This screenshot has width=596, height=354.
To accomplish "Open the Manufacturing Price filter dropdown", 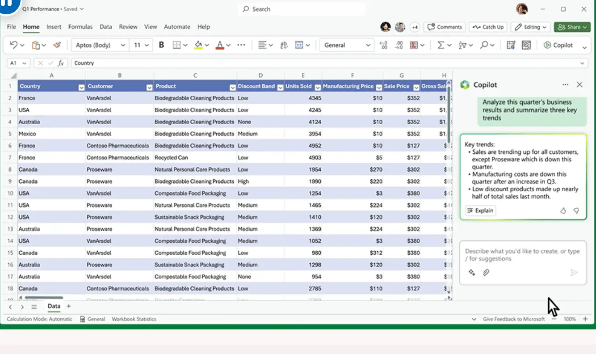I will pos(379,87).
